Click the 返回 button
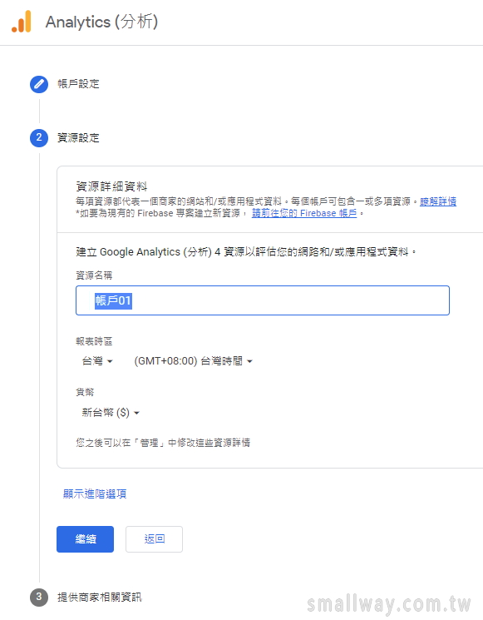The image size is (483, 620). click(x=154, y=539)
